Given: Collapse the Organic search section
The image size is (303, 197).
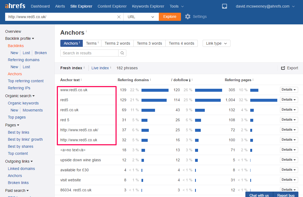Looking at the screenshot, I should pyautogui.click(x=20, y=96).
